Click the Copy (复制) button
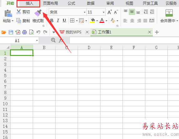 pos(23,21)
